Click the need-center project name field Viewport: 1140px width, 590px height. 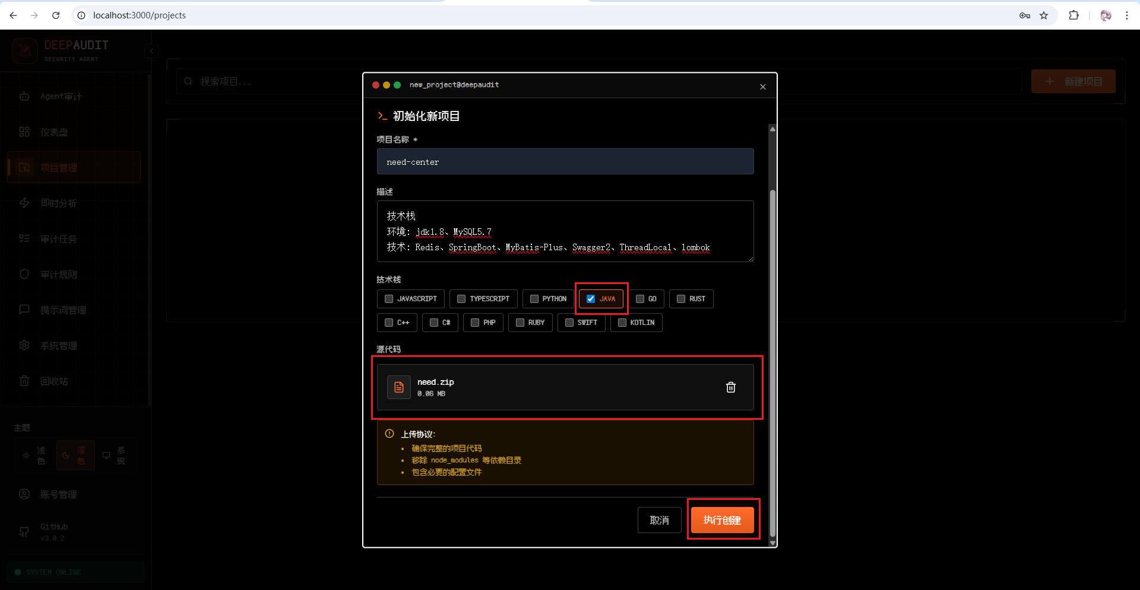pyautogui.click(x=565, y=161)
